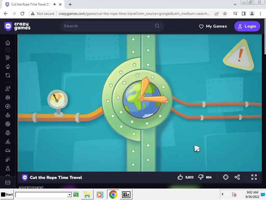Open Popular games flame icon
Viewport: 266px width, 200px height.
(x=8, y=66)
